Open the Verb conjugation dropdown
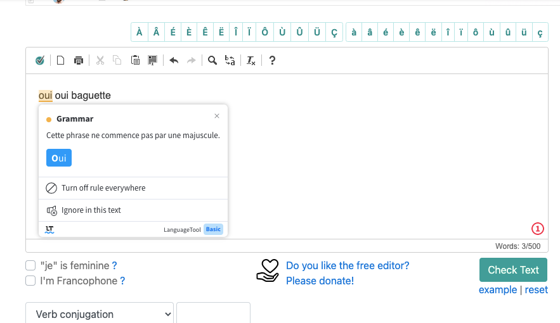This screenshot has width=560, height=323. (x=100, y=313)
